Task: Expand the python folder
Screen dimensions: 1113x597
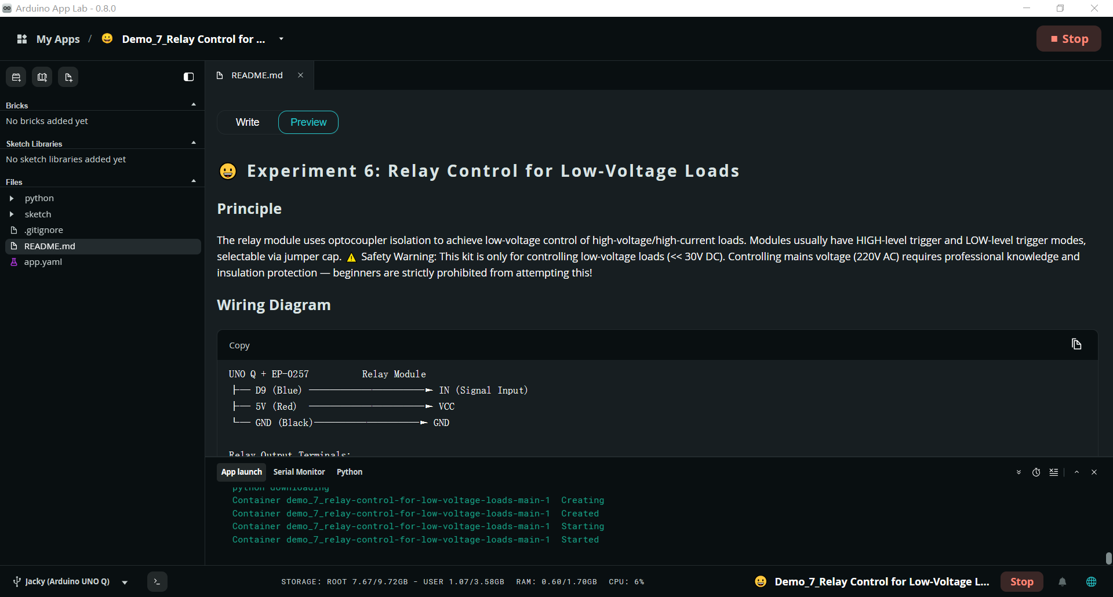Action: (12, 198)
